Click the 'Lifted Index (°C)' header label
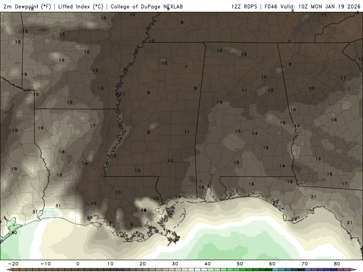Image resolution: width=363 pixels, height=272 pixels. click(81, 6)
